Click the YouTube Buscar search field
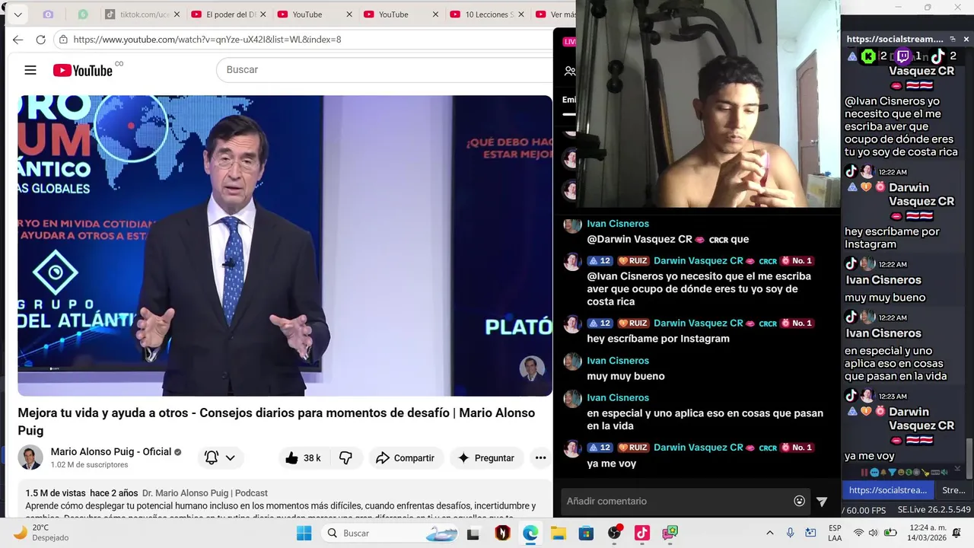The height and width of the screenshot is (548, 974). (384, 70)
